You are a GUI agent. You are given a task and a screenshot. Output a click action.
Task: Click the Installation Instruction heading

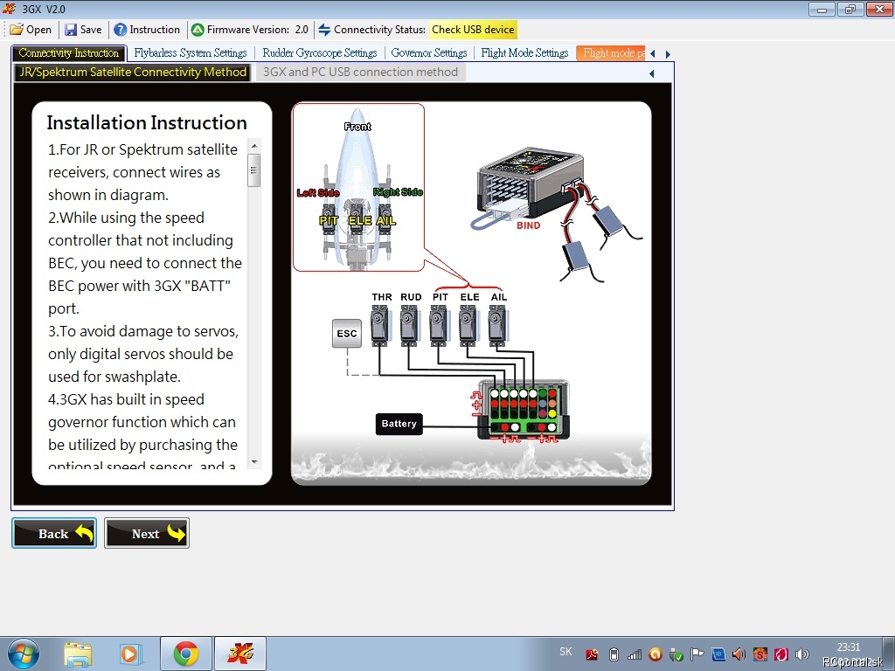pyautogui.click(x=147, y=122)
